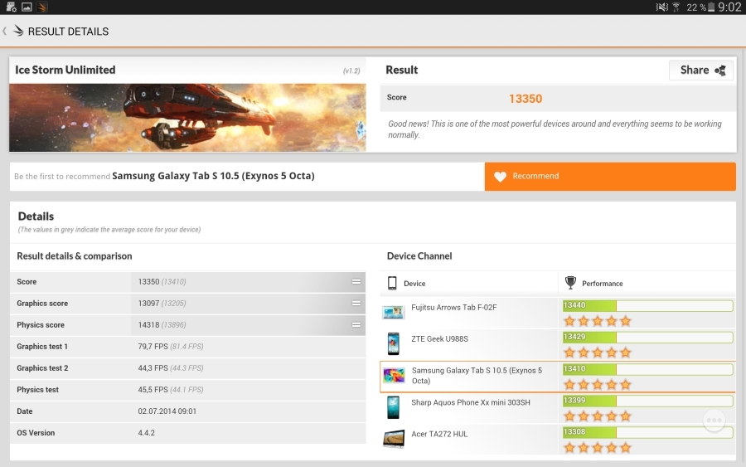Screen dimensions: 746x467
Task: Open the Ice Storm Unlimited banner image
Action: 187,118
